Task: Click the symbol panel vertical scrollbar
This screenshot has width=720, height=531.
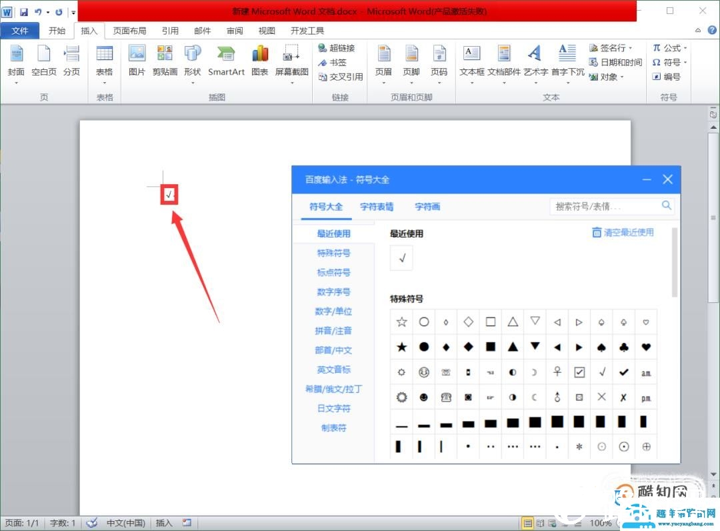Action: point(674,262)
